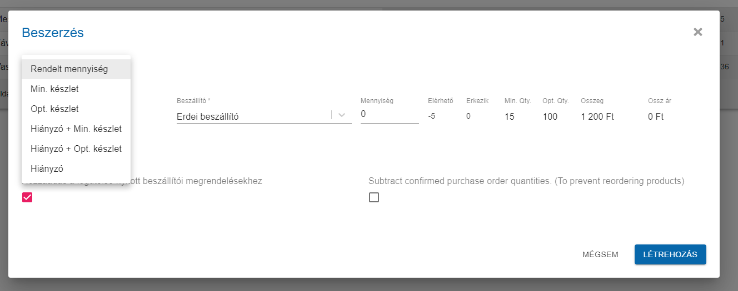Click the chevron arrow beside Erdei beszállító

[342, 115]
